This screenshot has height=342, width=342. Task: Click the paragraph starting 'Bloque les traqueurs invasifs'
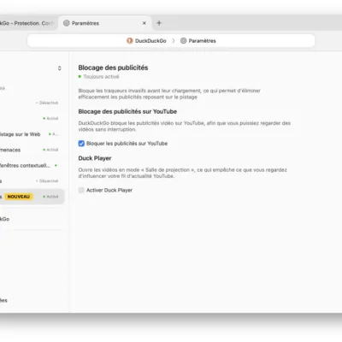point(169,94)
